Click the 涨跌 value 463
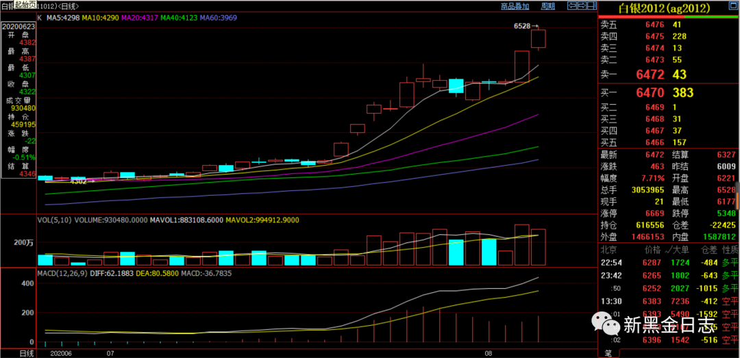Screen dimensions: 740x358 point(657,166)
